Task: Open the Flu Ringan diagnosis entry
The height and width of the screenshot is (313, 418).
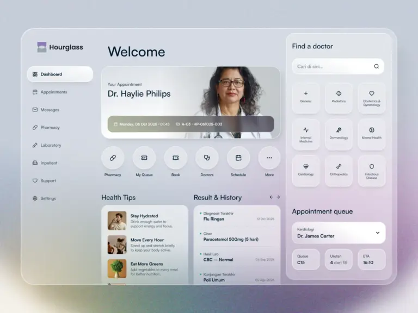Action: point(237,217)
